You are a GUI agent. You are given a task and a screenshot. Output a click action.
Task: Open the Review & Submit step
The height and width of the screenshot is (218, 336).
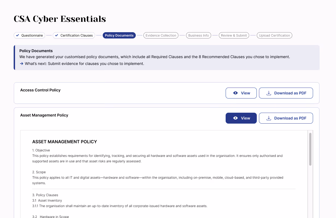click(234, 35)
